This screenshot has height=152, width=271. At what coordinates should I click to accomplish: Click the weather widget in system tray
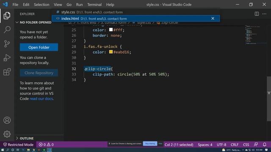(231, 150)
